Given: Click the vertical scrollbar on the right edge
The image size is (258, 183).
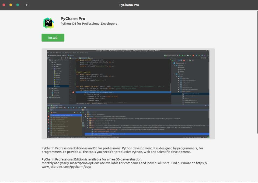Looking at the screenshot, I should (257, 72).
